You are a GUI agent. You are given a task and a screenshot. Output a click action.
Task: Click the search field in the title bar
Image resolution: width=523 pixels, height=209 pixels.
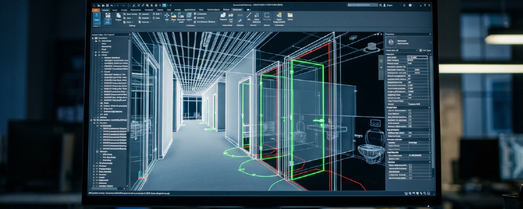[362, 5]
